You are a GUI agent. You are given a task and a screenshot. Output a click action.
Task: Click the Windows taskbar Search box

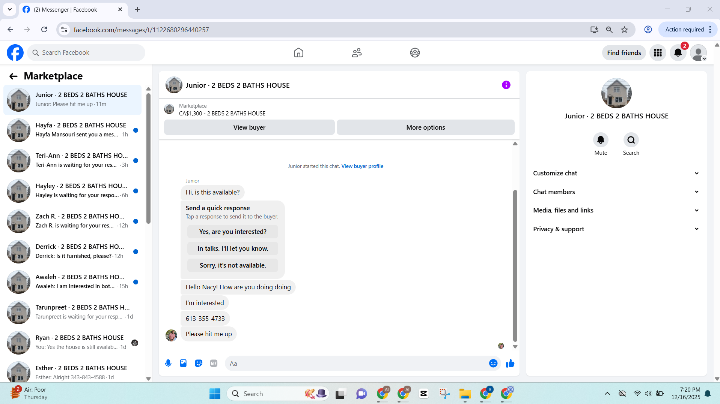point(278,394)
